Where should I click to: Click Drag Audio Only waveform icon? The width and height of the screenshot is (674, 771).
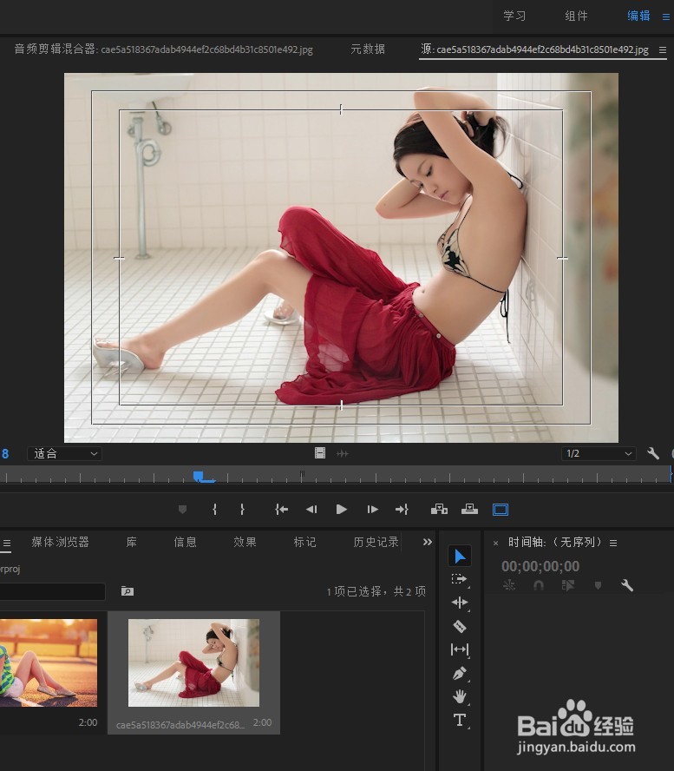[343, 453]
